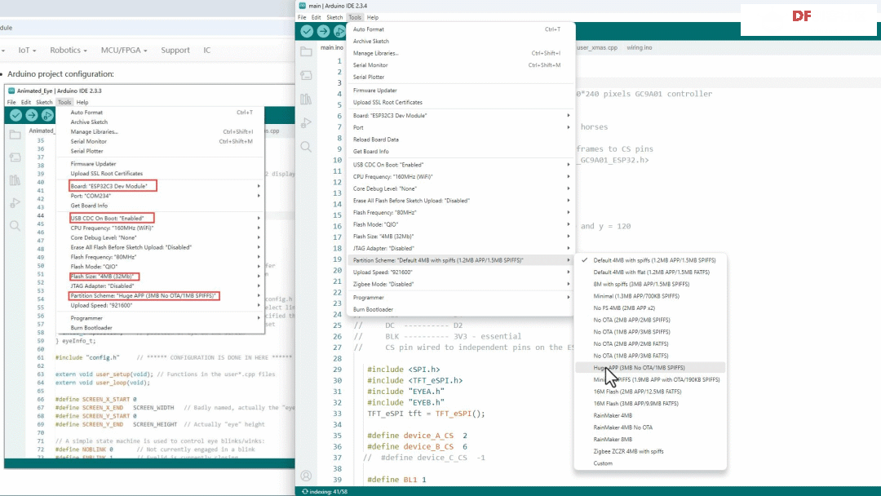881x496 pixels.
Task: Switch to the wiring.ino tab
Action: pyautogui.click(x=640, y=48)
